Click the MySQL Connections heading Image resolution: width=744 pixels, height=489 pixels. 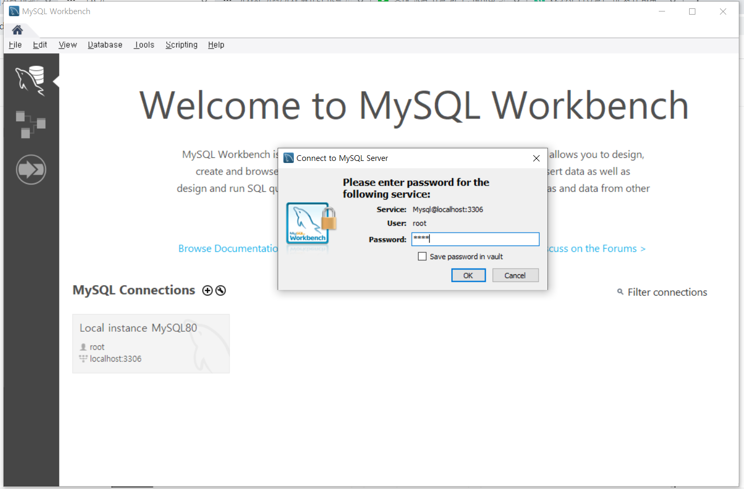tap(134, 290)
